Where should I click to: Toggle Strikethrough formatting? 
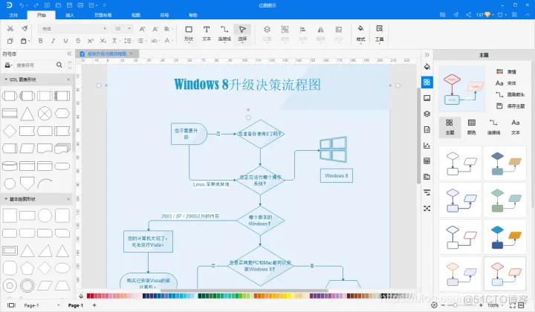click(78, 41)
